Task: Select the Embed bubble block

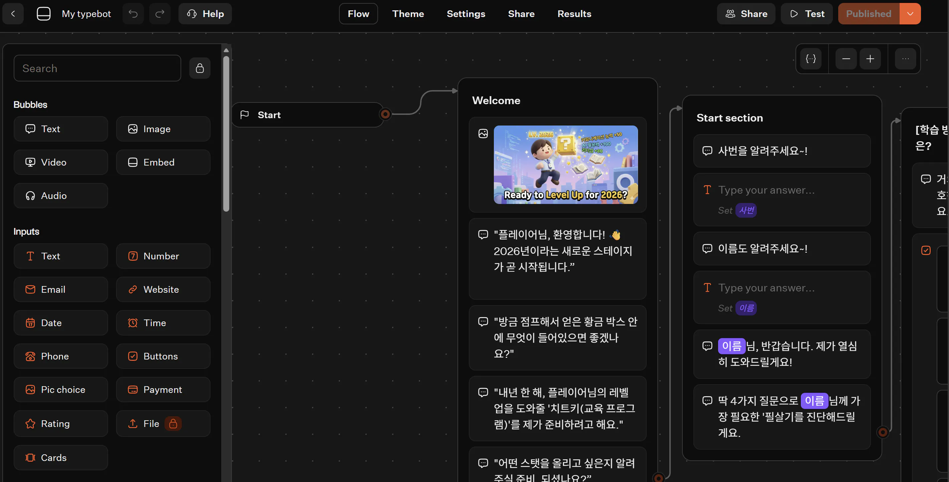Action: [163, 162]
